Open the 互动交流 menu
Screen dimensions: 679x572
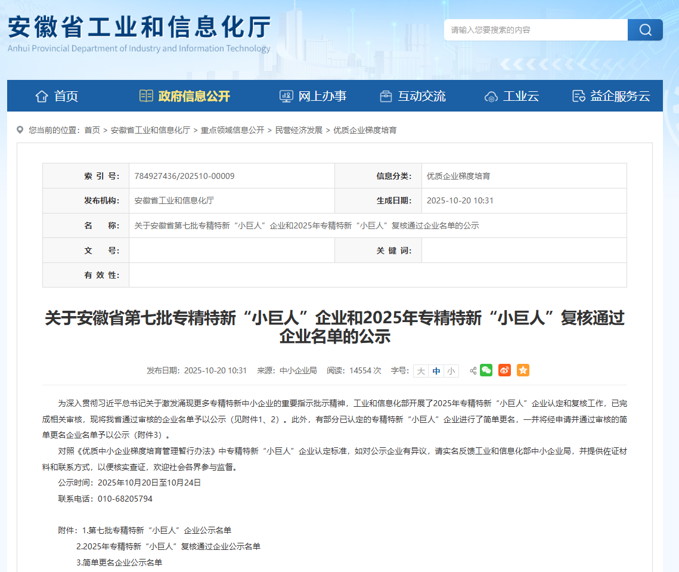(x=413, y=96)
